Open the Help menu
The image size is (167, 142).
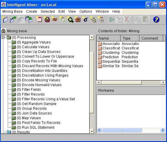pos(116,12)
